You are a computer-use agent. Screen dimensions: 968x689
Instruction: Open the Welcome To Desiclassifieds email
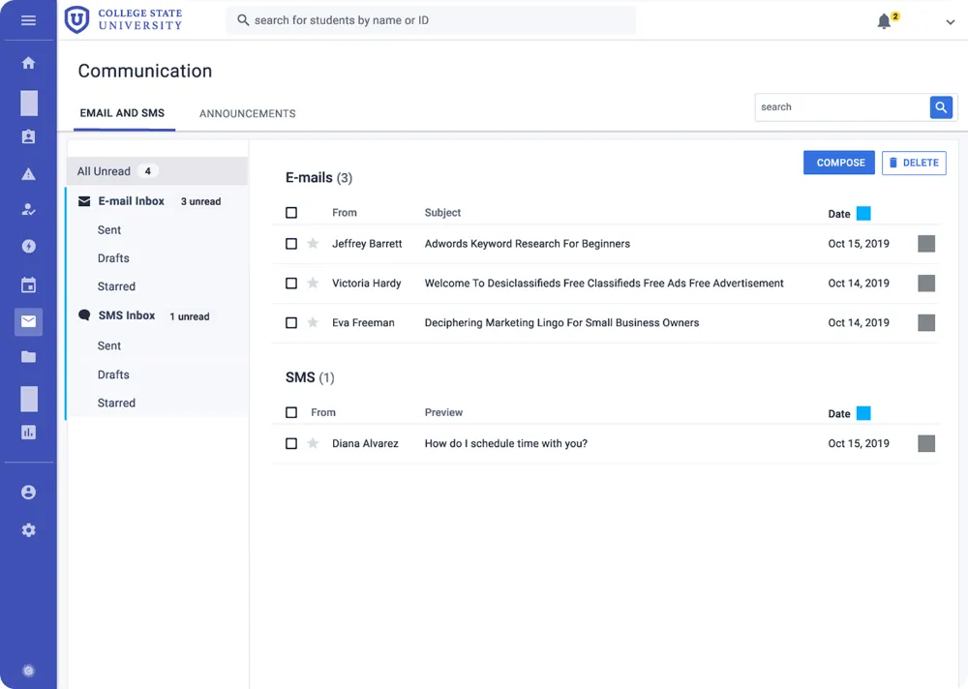604,283
